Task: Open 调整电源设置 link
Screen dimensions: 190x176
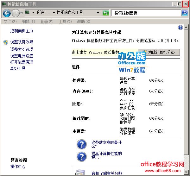Action: tap(22, 56)
